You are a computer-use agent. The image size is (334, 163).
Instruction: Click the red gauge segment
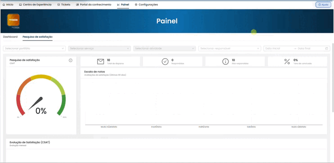20,105
